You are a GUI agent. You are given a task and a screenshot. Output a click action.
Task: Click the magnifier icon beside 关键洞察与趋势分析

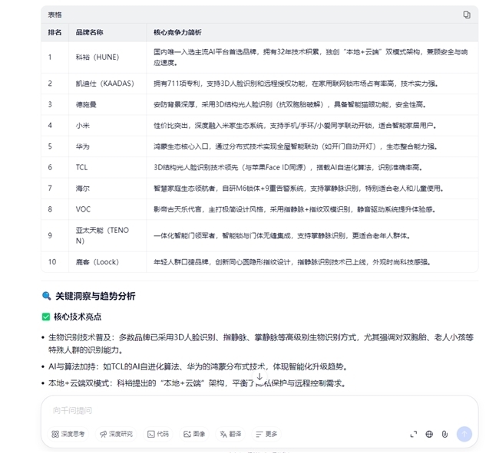(47, 296)
